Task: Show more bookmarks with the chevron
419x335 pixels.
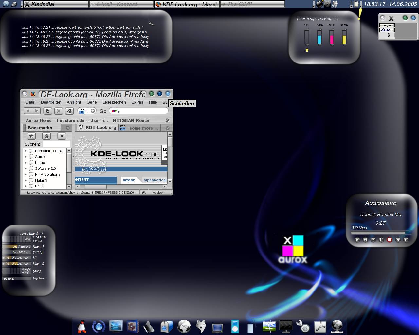Action: point(168,120)
